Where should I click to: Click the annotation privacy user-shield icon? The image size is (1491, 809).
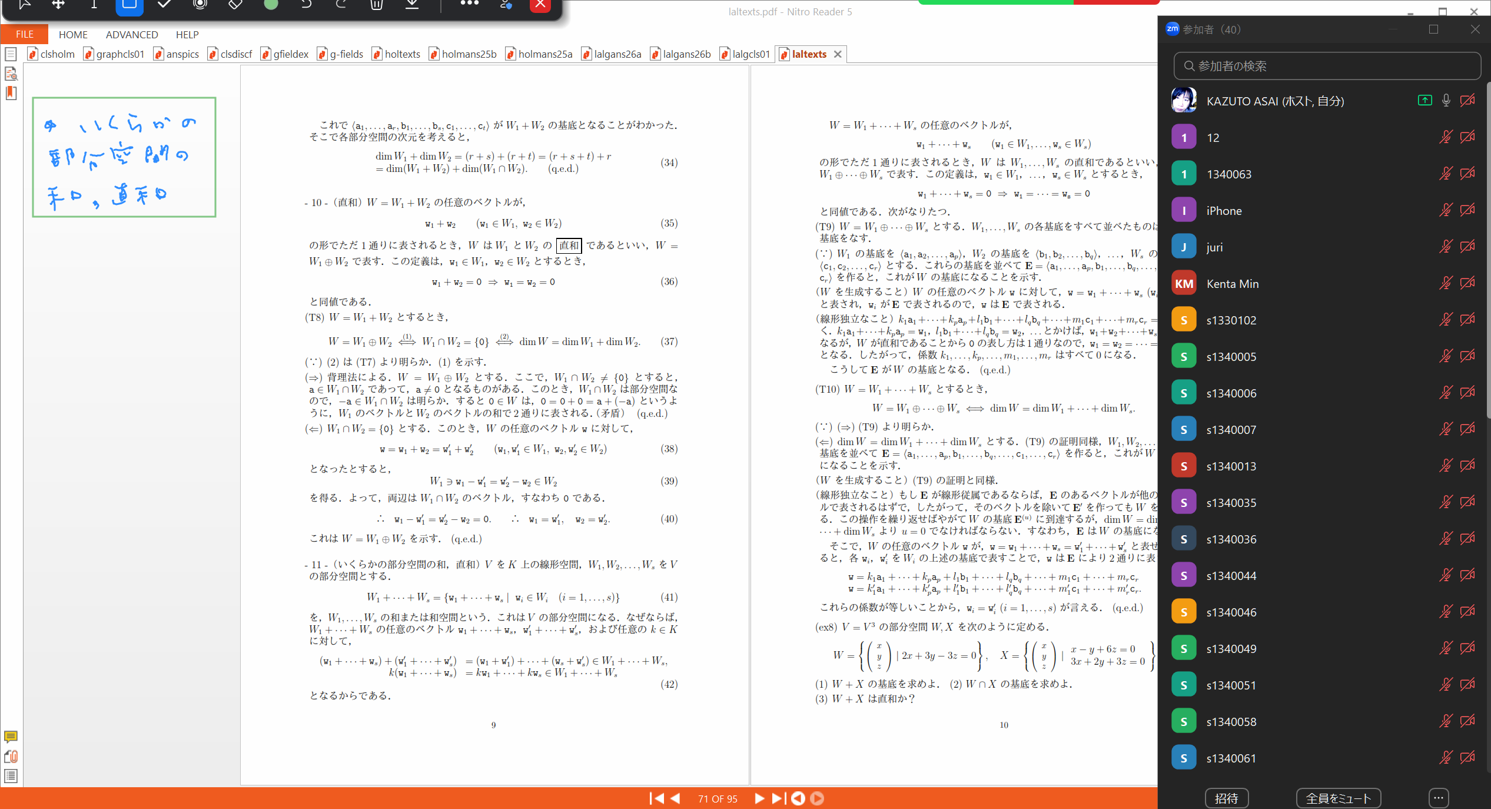coord(506,5)
